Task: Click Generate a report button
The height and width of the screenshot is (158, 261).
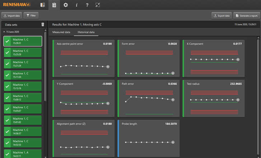Action: pyautogui.click(x=246, y=16)
